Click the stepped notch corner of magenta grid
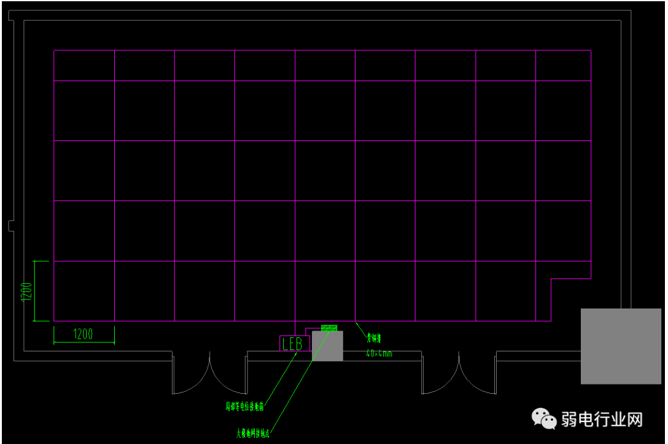Viewport: 668px width, 444px height. 551,280
